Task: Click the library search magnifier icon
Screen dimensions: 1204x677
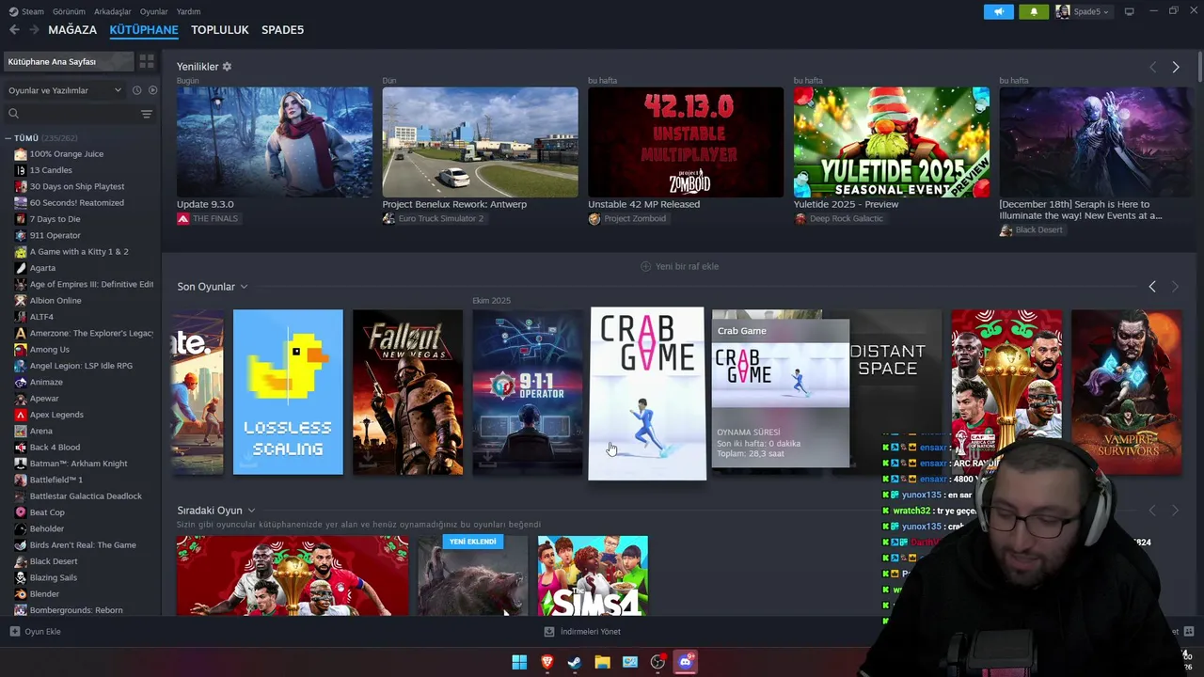Action: [x=13, y=114]
